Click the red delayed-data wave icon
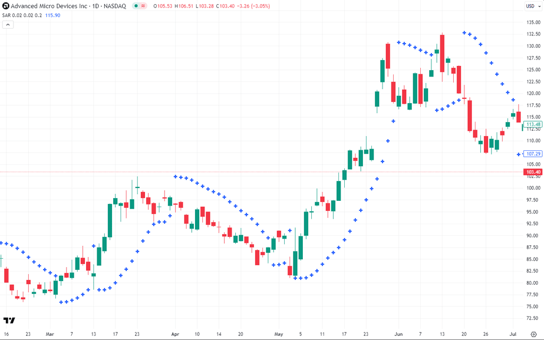The height and width of the screenshot is (340, 544). click(x=143, y=6)
